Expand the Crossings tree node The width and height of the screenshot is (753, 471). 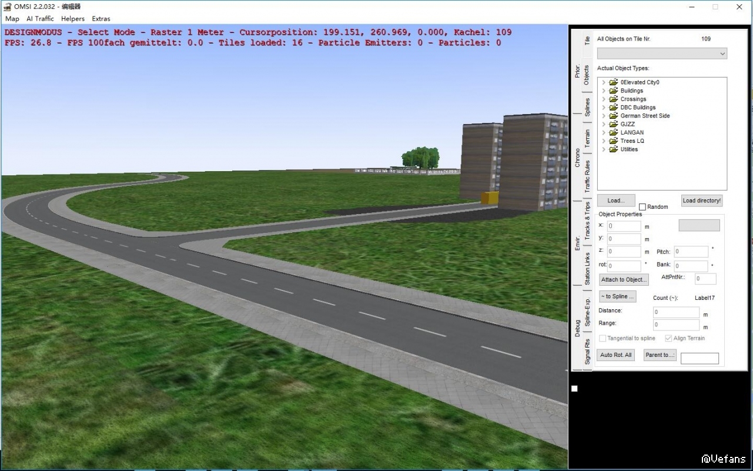tap(604, 99)
